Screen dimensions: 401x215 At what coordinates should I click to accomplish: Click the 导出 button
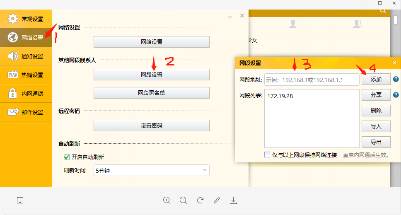pyautogui.click(x=376, y=142)
